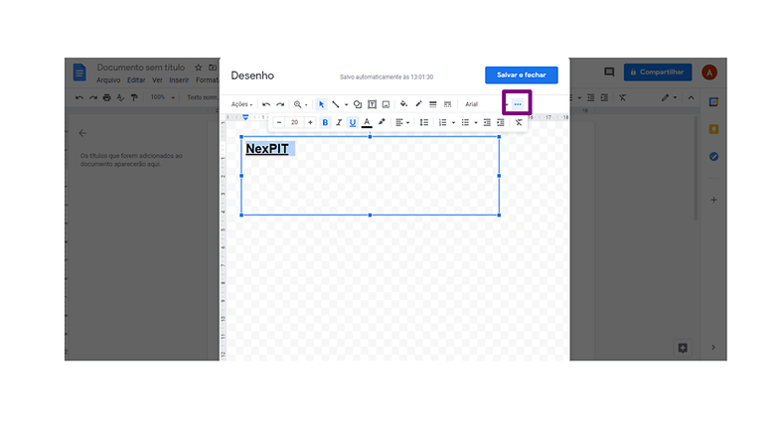The image size is (777, 437).
Task: Open Ver menu in Docs window
Action: [x=157, y=80]
